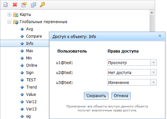Image resolution: width=167 pixels, height=119 pixels.
Task: Click the dialog title Доступ к объекту: Info
Action: pos(74,37)
